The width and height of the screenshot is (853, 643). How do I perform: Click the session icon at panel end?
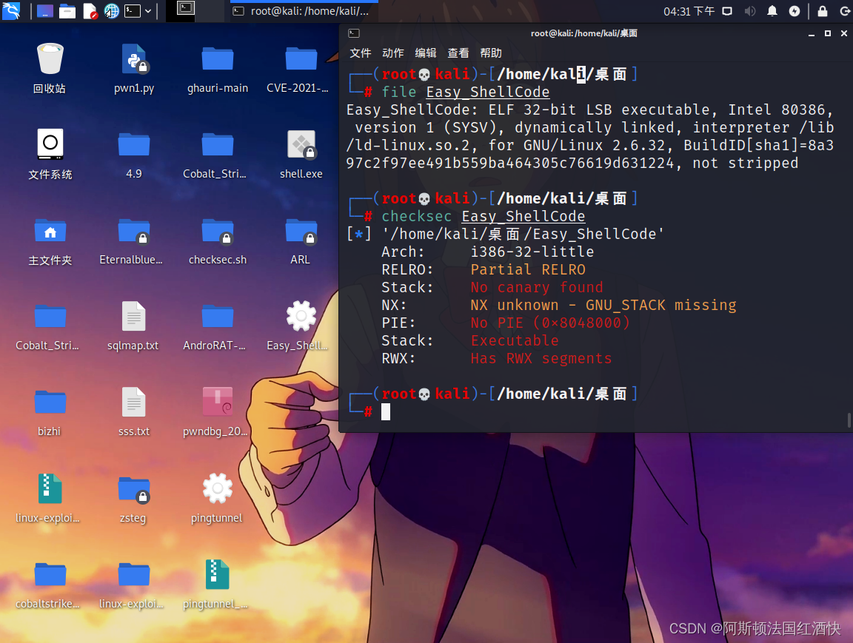(x=845, y=11)
